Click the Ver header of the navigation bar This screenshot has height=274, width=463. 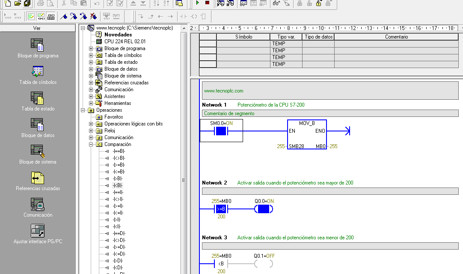pos(37,28)
